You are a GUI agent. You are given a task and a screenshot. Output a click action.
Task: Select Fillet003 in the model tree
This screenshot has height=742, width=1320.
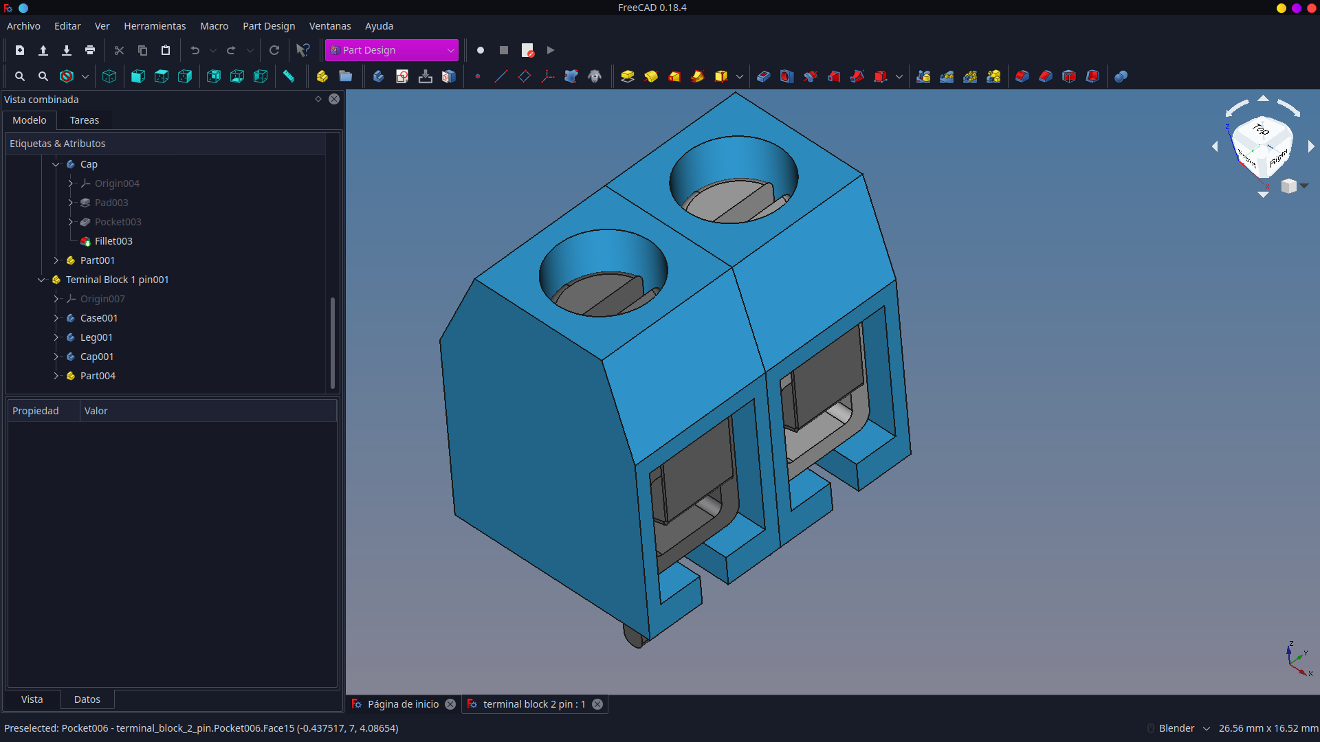pos(113,241)
